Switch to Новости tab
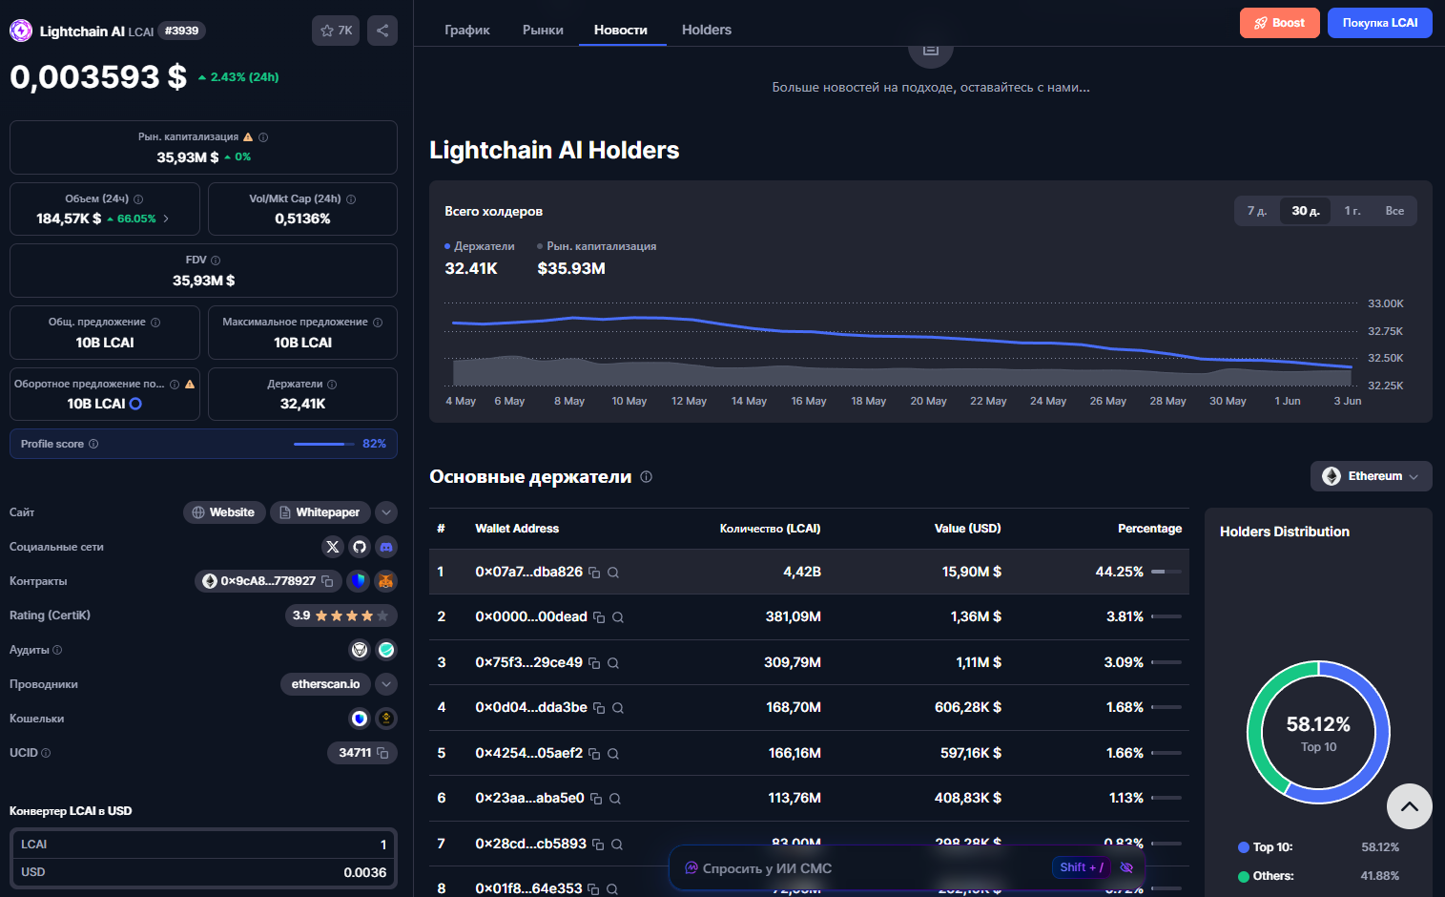 pyautogui.click(x=621, y=30)
